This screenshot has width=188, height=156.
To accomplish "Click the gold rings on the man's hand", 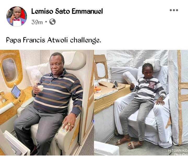I will [71, 125].
